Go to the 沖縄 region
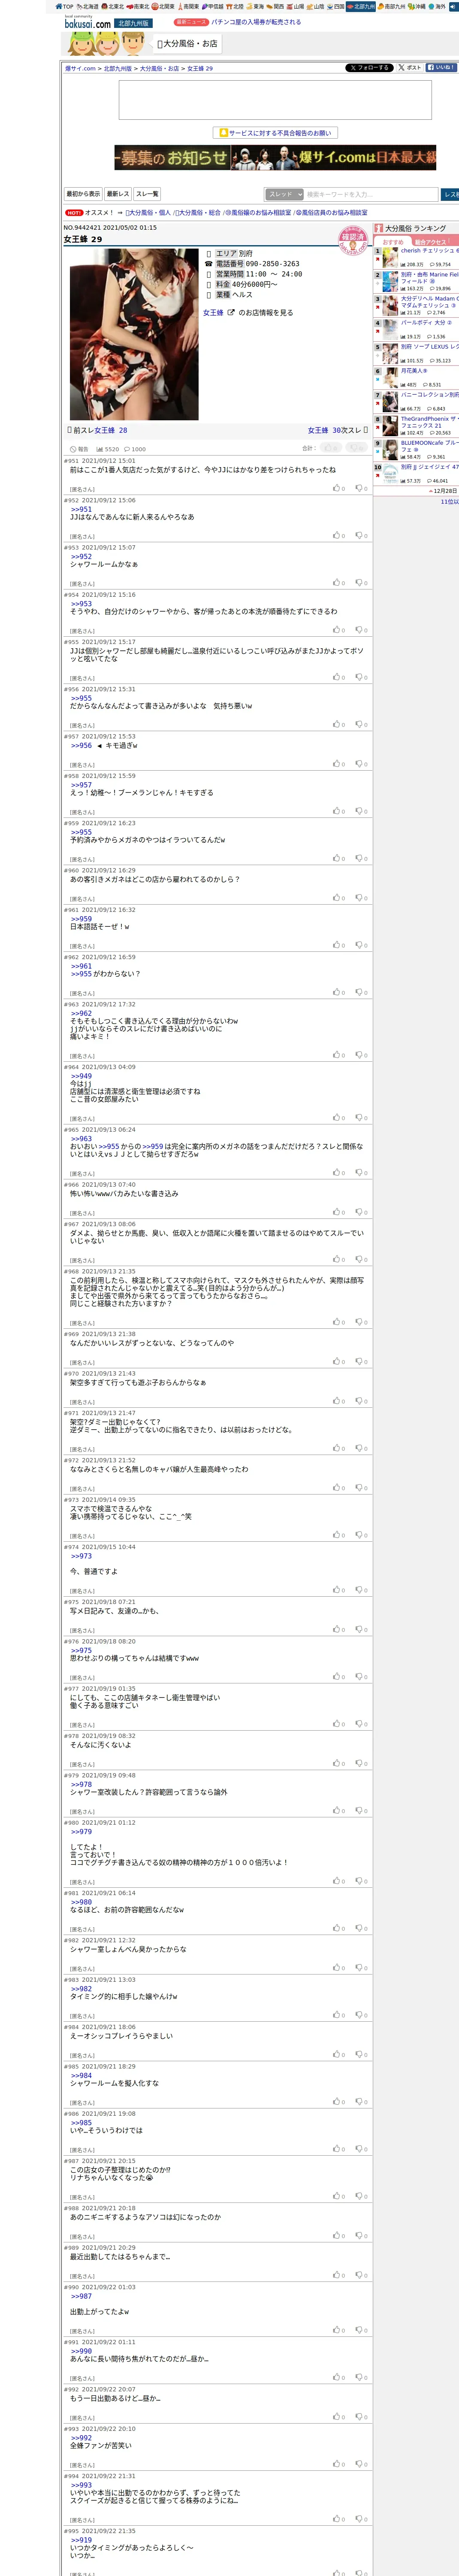459x2576 pixels. (416, 6)
